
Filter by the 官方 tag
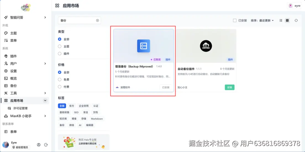72,106
